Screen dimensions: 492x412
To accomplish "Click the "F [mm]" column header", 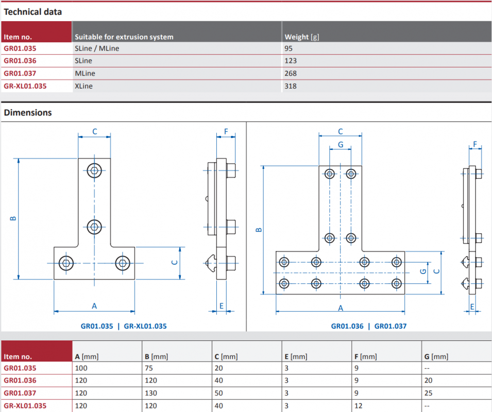I will coord(366,356).
